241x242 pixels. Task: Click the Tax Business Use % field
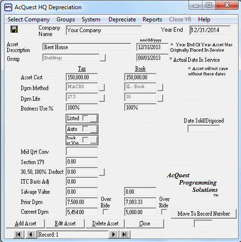click(x=82, y=107)
